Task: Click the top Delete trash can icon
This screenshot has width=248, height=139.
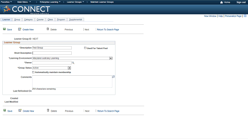Action: tap(48, 29)
